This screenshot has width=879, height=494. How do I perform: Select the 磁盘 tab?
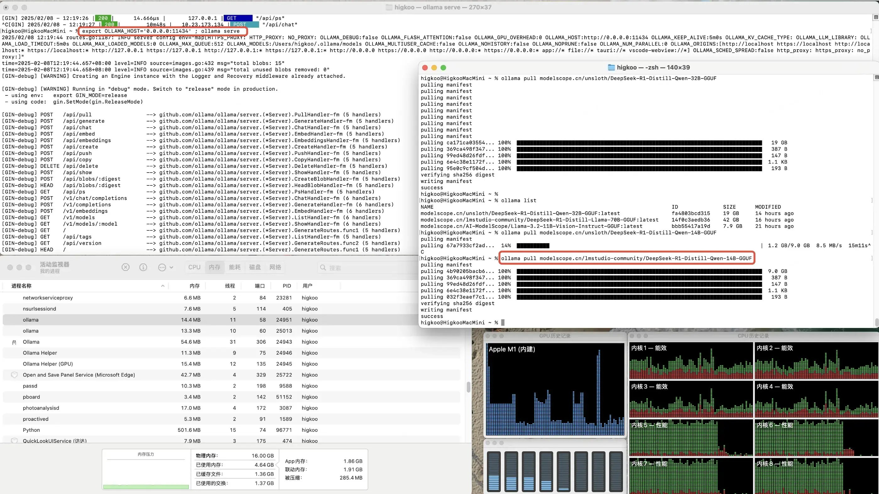(254, 267)
